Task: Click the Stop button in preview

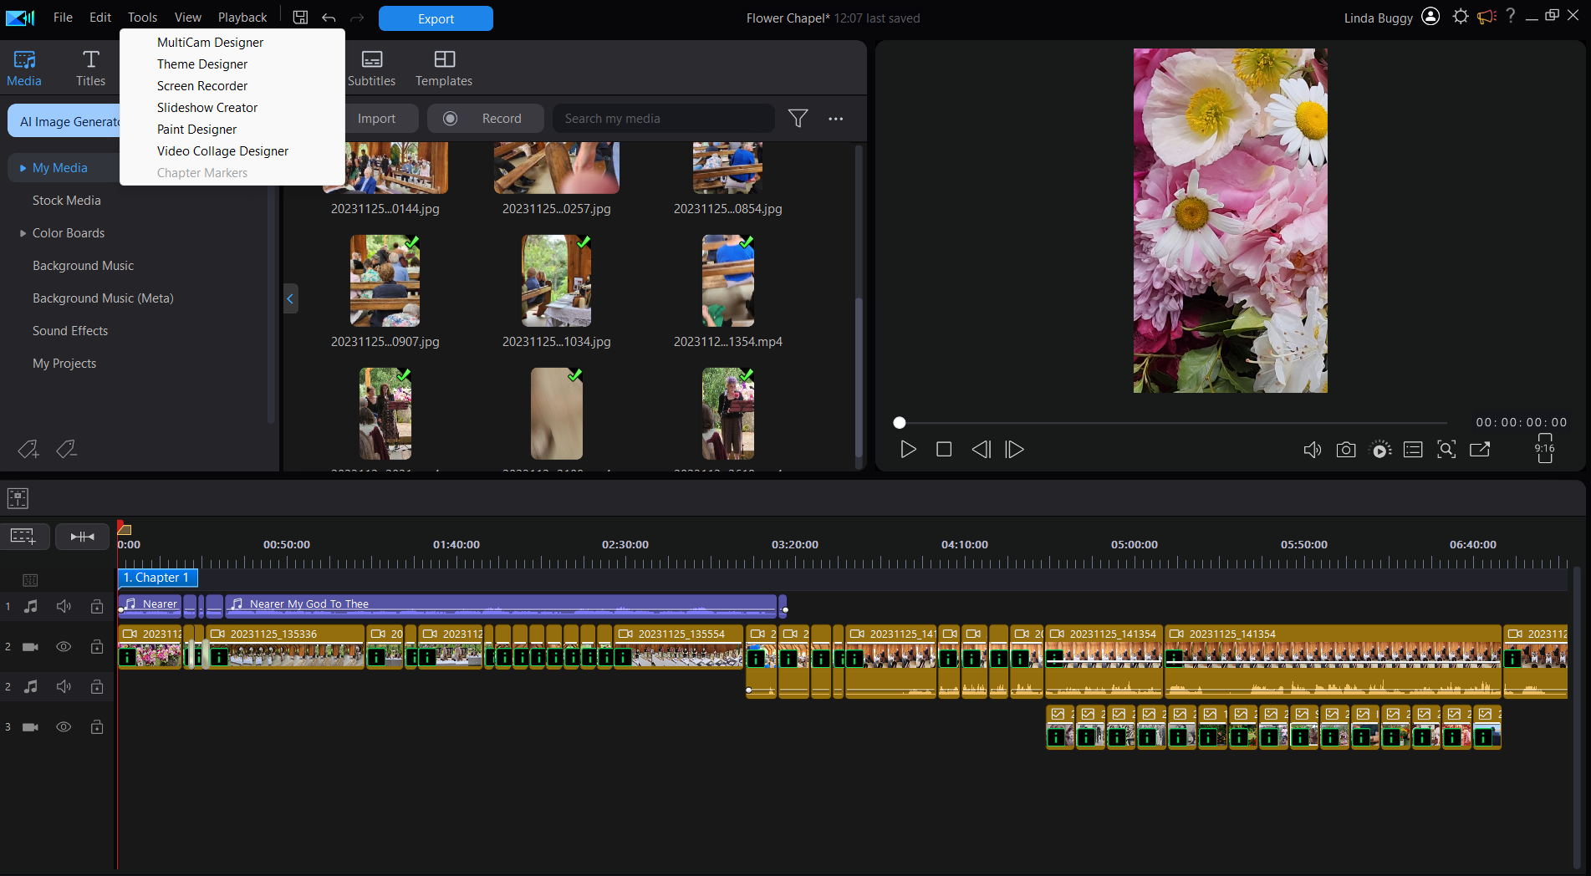Action: 944,450
